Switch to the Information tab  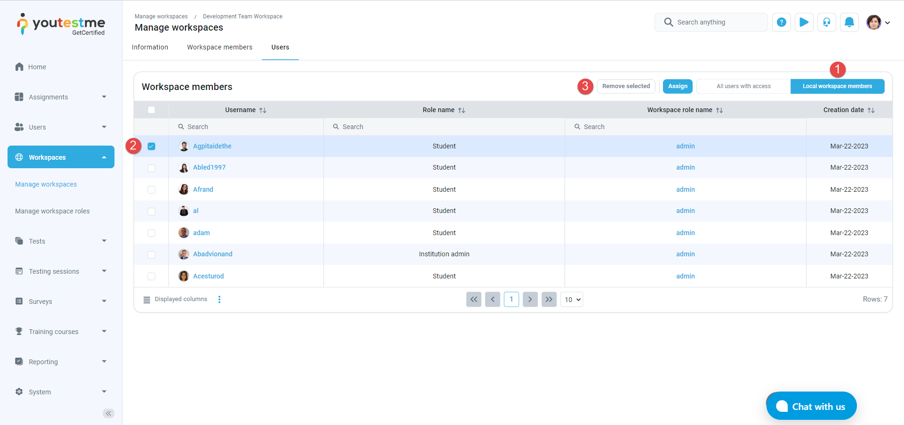coord(150,47)
